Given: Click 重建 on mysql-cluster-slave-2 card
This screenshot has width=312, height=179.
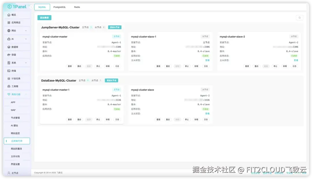Looking at the screenshot, I should tap(247, 66).
